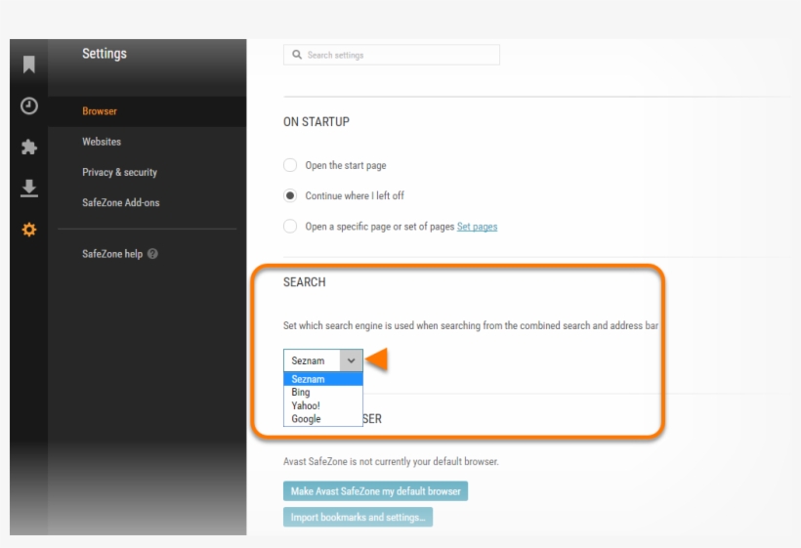Open SafeZone help entry

(x=112, y=254)
